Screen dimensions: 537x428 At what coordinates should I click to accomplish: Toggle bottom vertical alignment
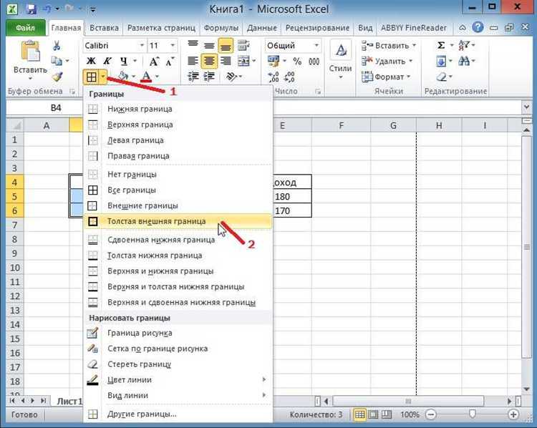click(x=226, y=46)
